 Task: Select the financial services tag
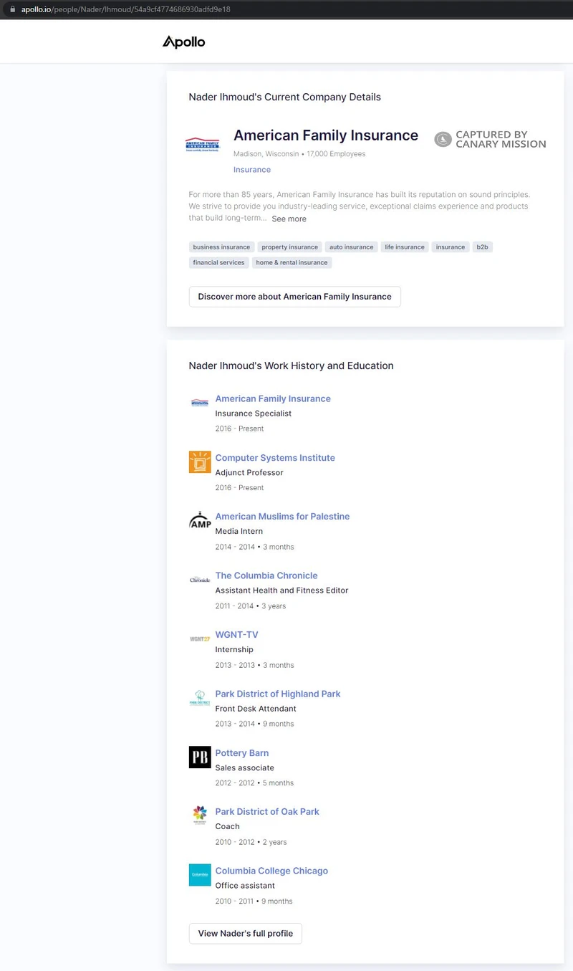(x=219, y=263)
